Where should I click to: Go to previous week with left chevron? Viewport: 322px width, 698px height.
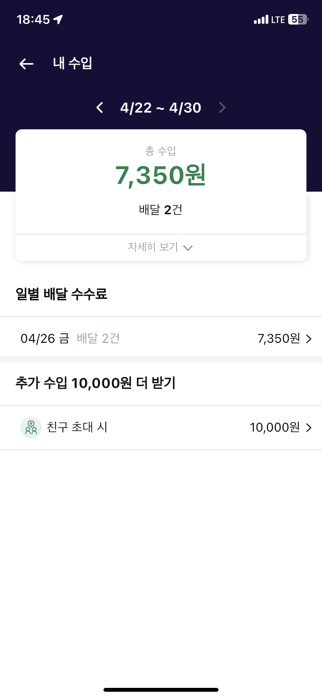coord(100,108)
